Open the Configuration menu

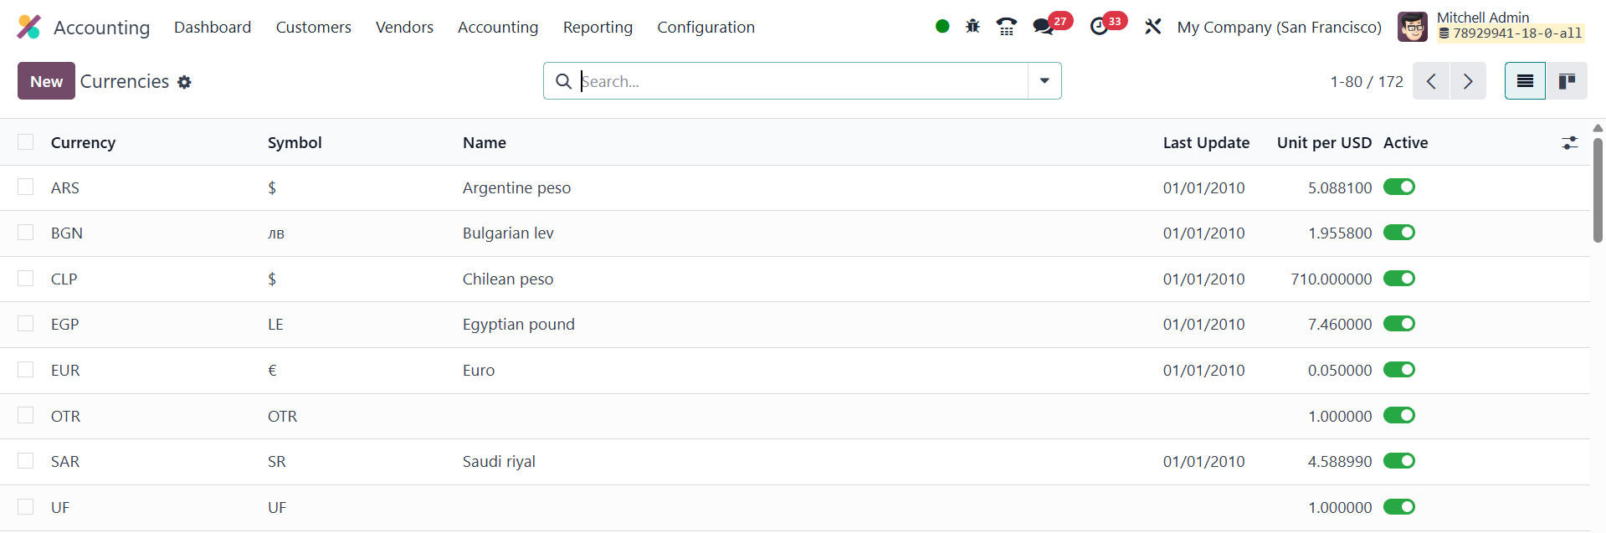pos(706,28)
